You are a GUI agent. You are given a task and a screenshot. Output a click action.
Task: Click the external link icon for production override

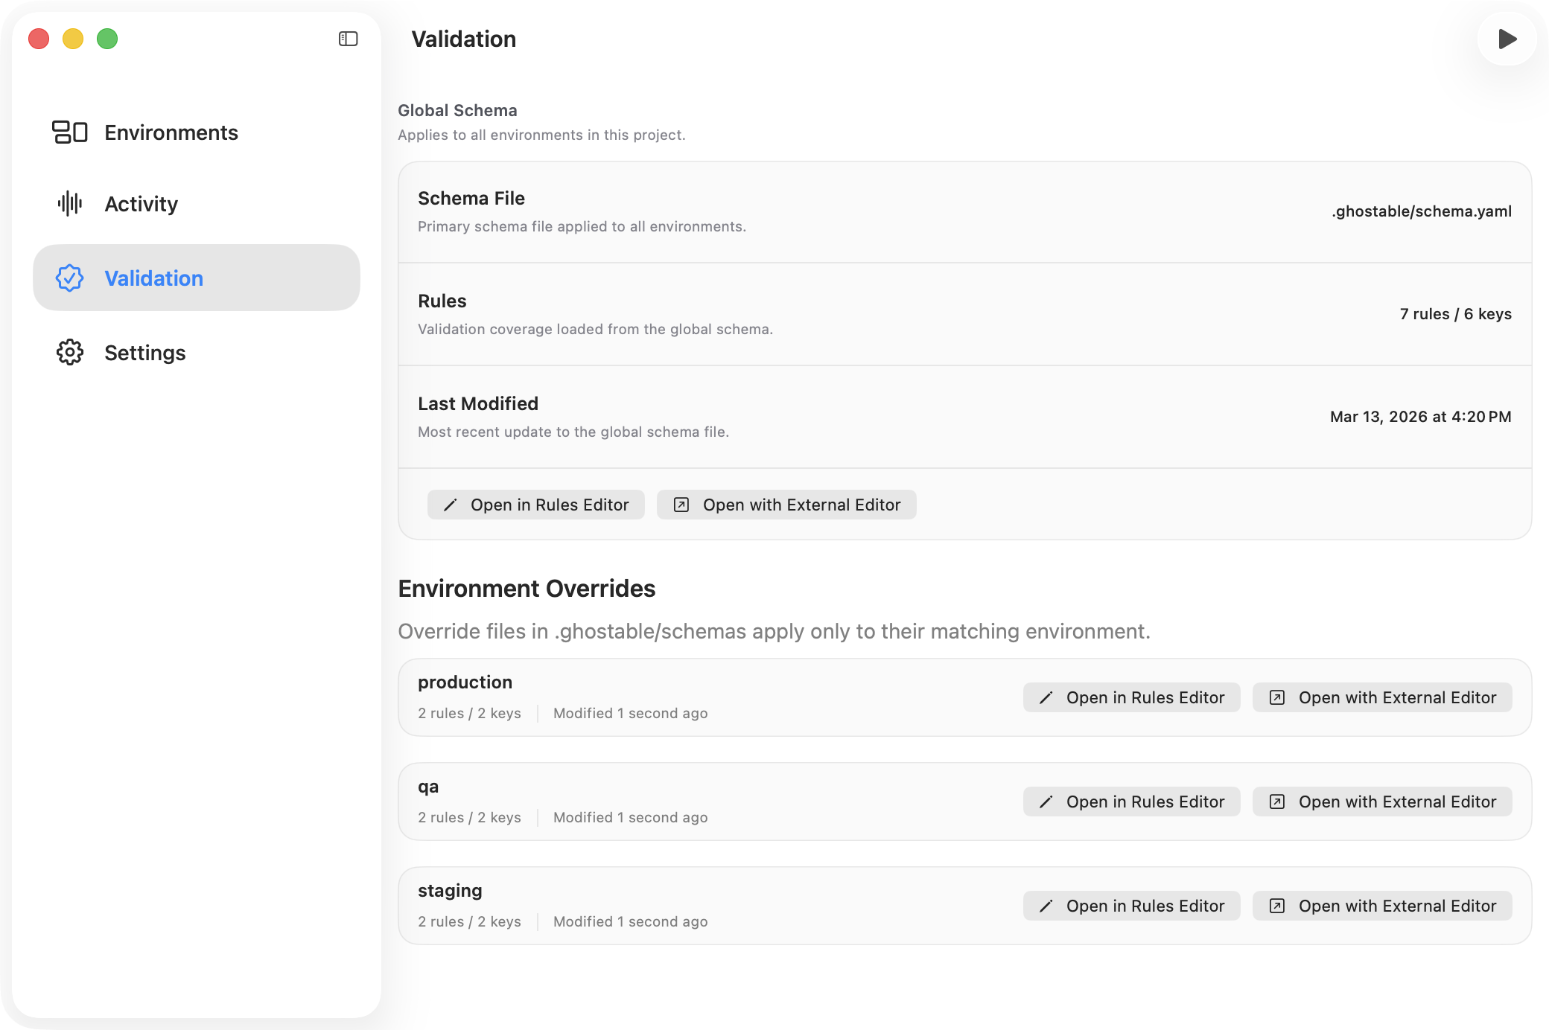[x=1278, y=697]
